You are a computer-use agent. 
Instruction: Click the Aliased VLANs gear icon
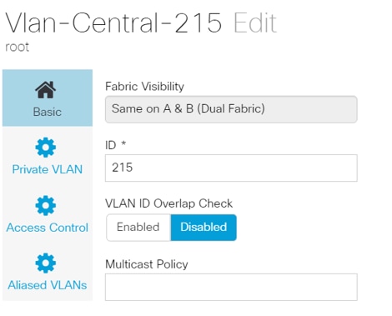click(46, 263)
